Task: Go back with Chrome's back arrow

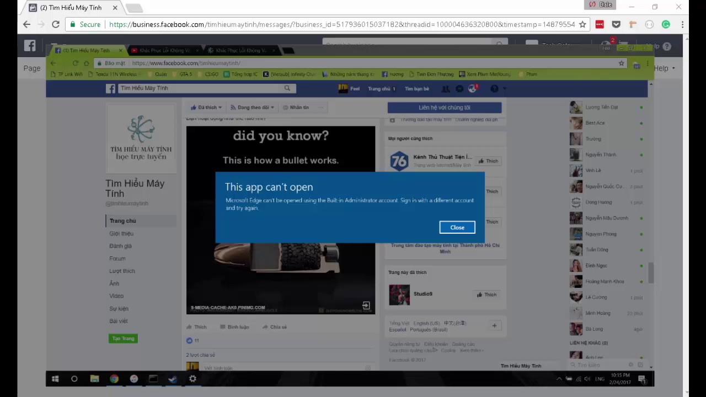Action: [x=26, y=24]
